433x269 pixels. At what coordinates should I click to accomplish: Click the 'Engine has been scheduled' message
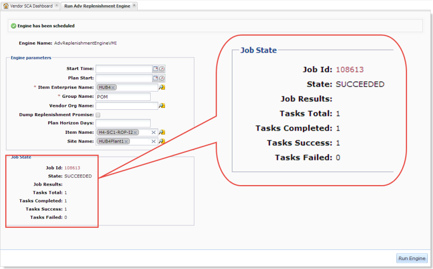46,26
